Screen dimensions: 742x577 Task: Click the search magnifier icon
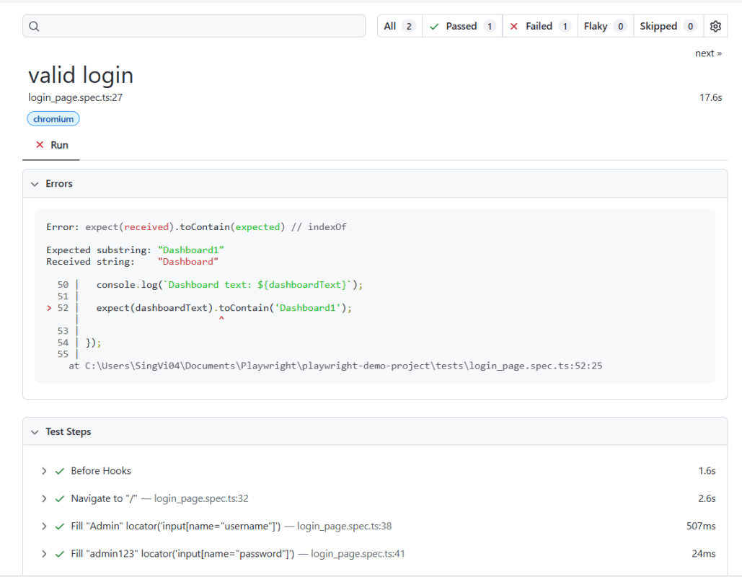(34, 27)
